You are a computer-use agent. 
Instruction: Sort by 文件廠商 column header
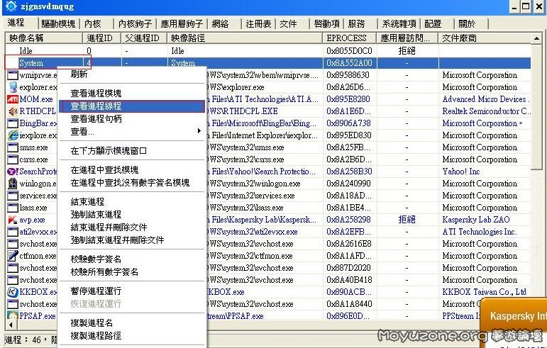coord(485,38)
